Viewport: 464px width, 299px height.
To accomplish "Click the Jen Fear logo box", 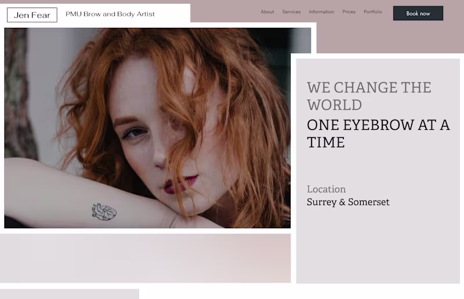I will [x=32, y=15].
